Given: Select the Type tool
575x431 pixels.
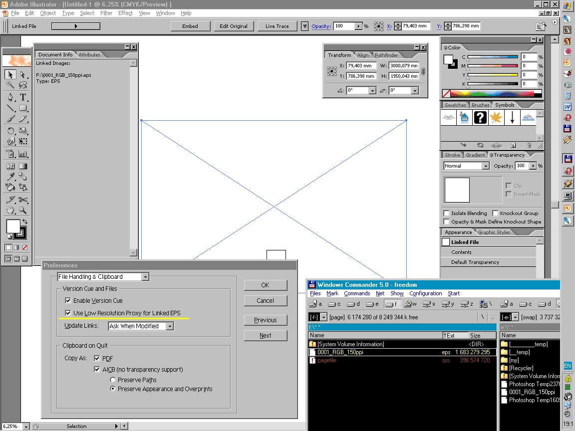Looking at the screenshot, I should click(23, 97).
